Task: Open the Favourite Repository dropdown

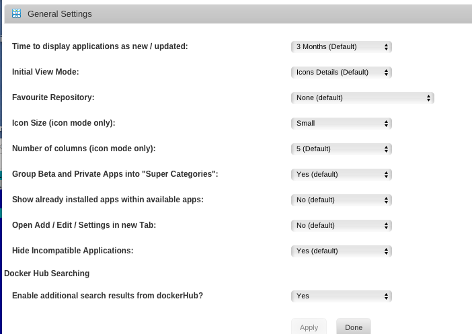Action: click(362, 98)
